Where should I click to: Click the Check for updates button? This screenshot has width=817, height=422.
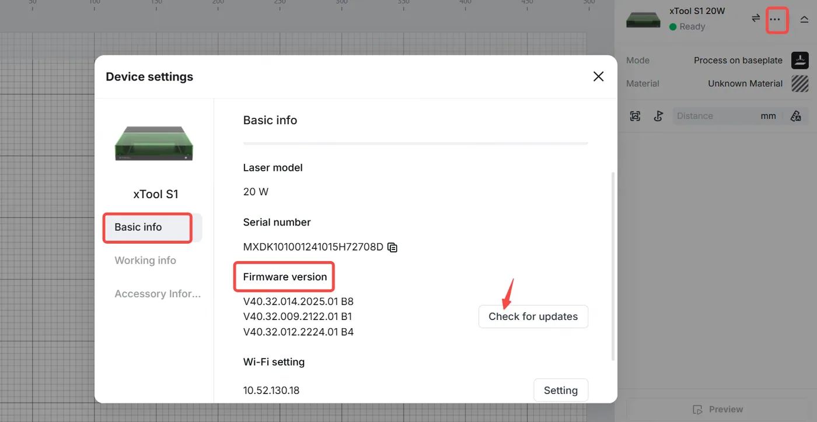(533, 316)
